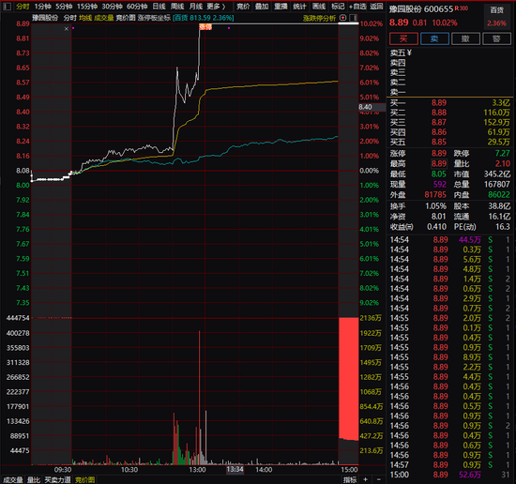Open the 指标 indicator selector

click(x=350, y=479)
